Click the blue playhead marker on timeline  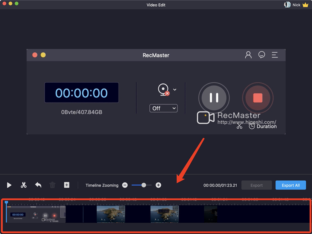click(6, 202)
